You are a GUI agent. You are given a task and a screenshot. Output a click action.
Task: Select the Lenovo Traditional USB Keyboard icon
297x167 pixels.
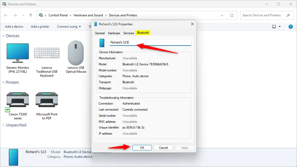point(46,53)
